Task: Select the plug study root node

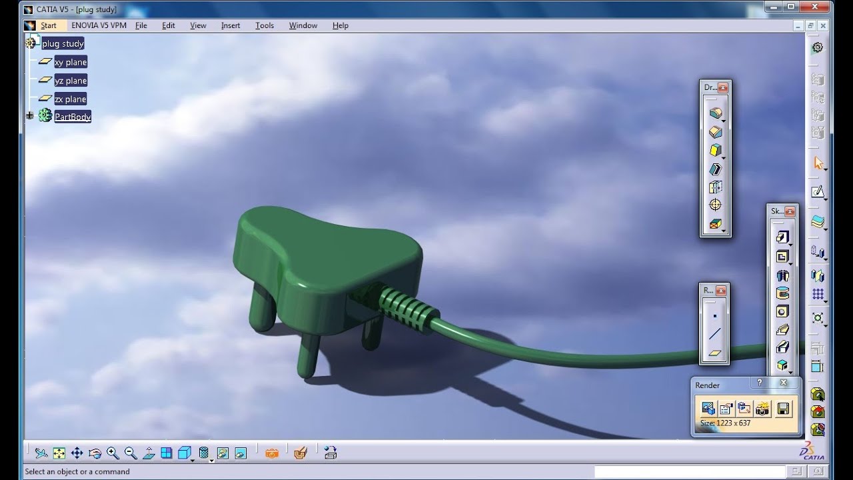Action: tap(63, 44)
